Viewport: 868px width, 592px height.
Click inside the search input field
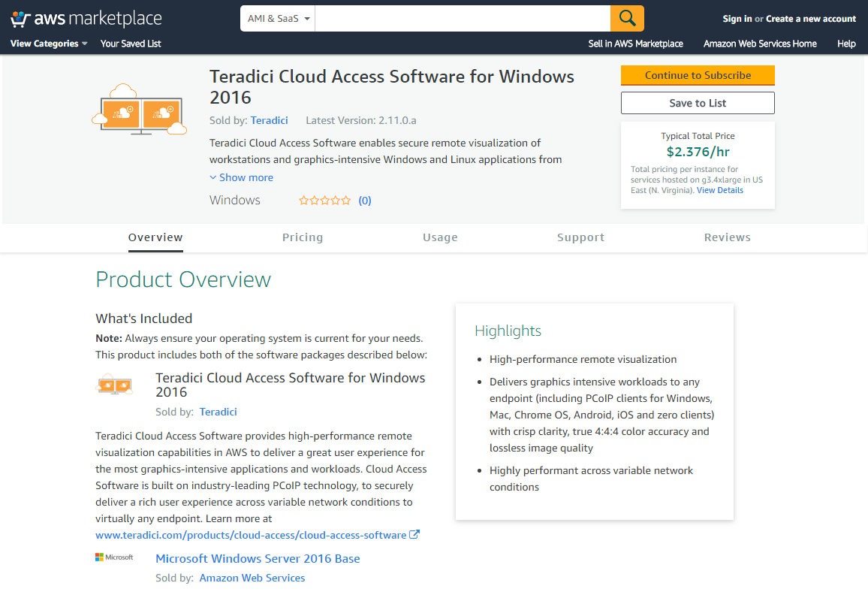point(462,17)
